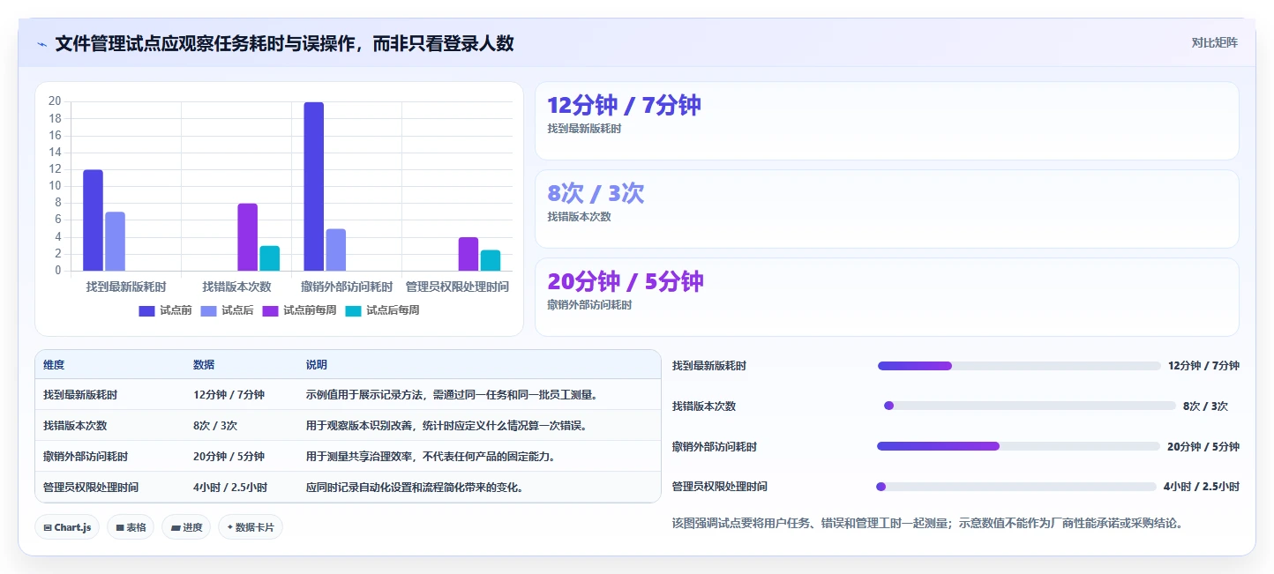Click the 表格 tag chip

coord(131,527)
